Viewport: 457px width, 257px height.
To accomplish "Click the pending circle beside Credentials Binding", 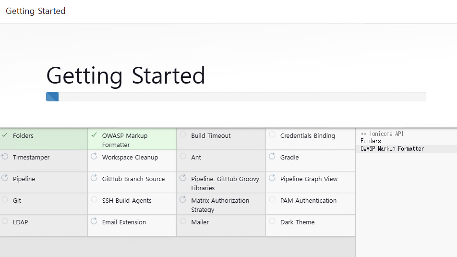I will coord(272,135).
